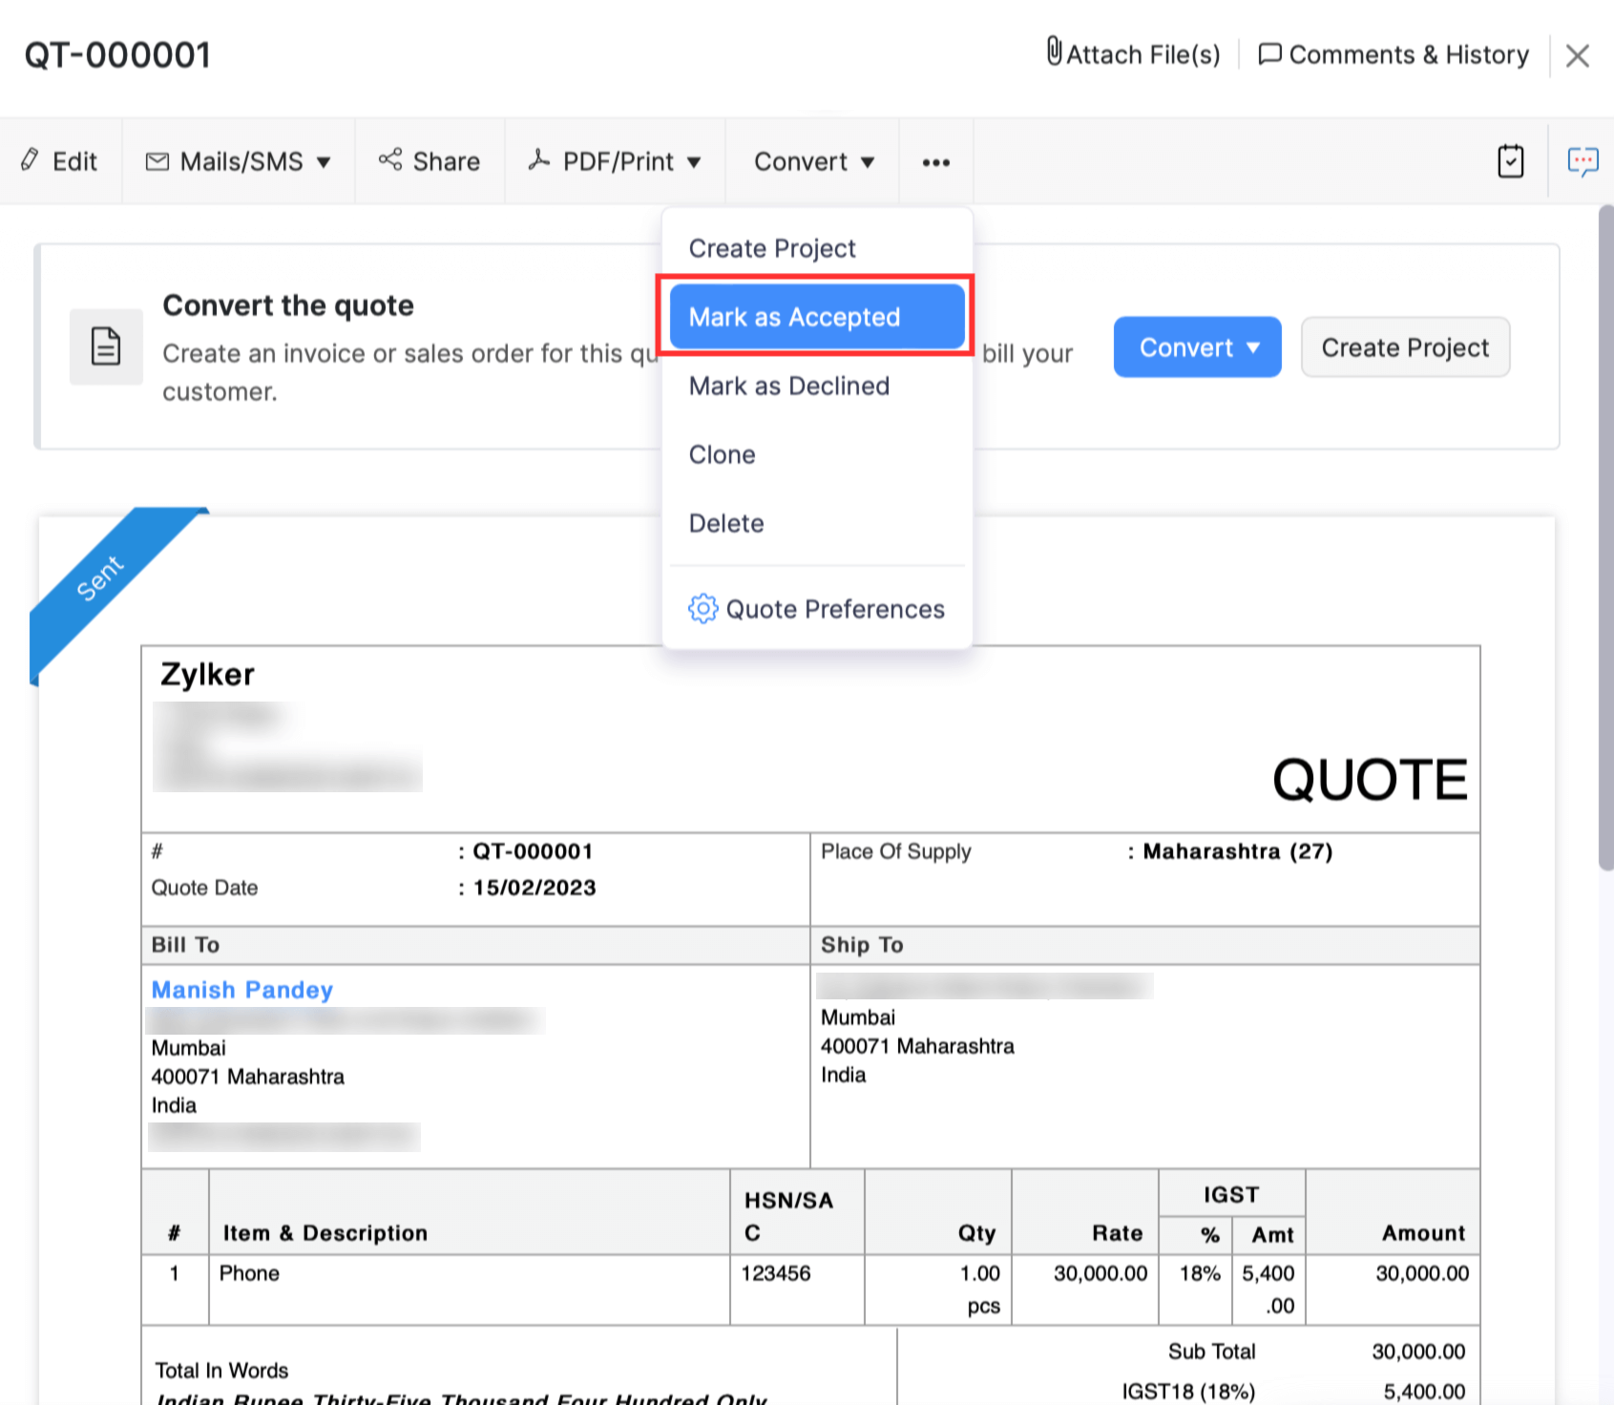Screen dimensions: 1614x1405
Task: Open the chat bubble icon on the right
Action: (1583, 161)
